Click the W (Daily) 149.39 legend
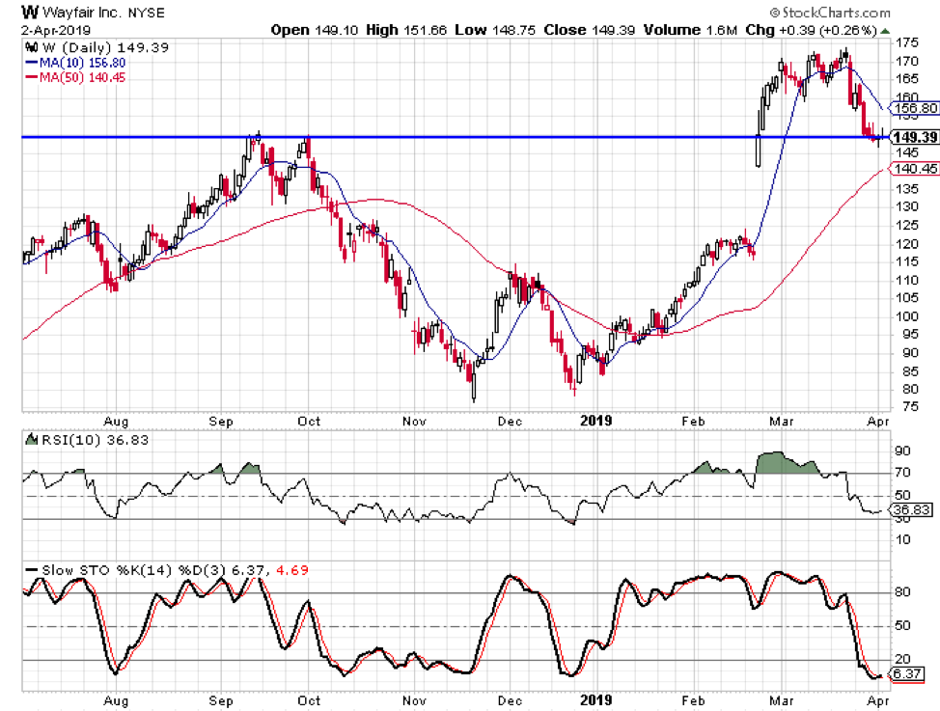 pyautogui.click(x=105, y=47)
